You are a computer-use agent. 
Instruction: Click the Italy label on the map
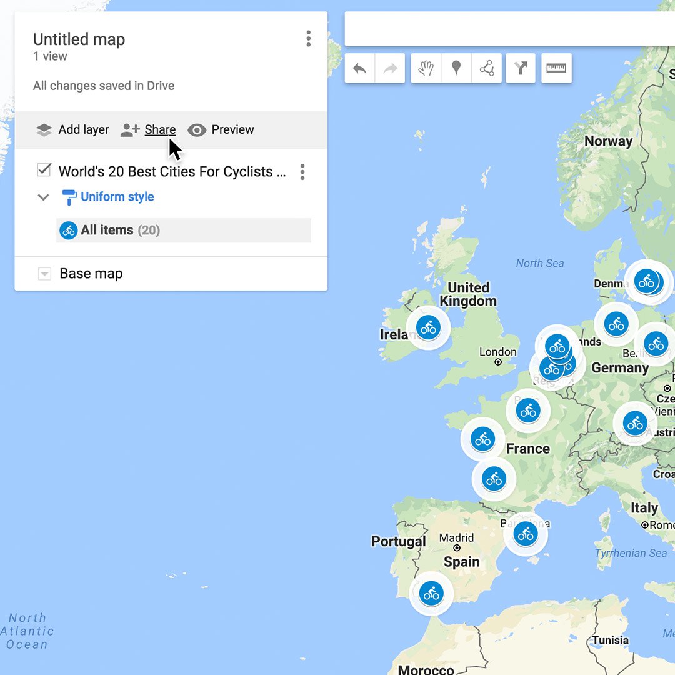coord(644,508)
